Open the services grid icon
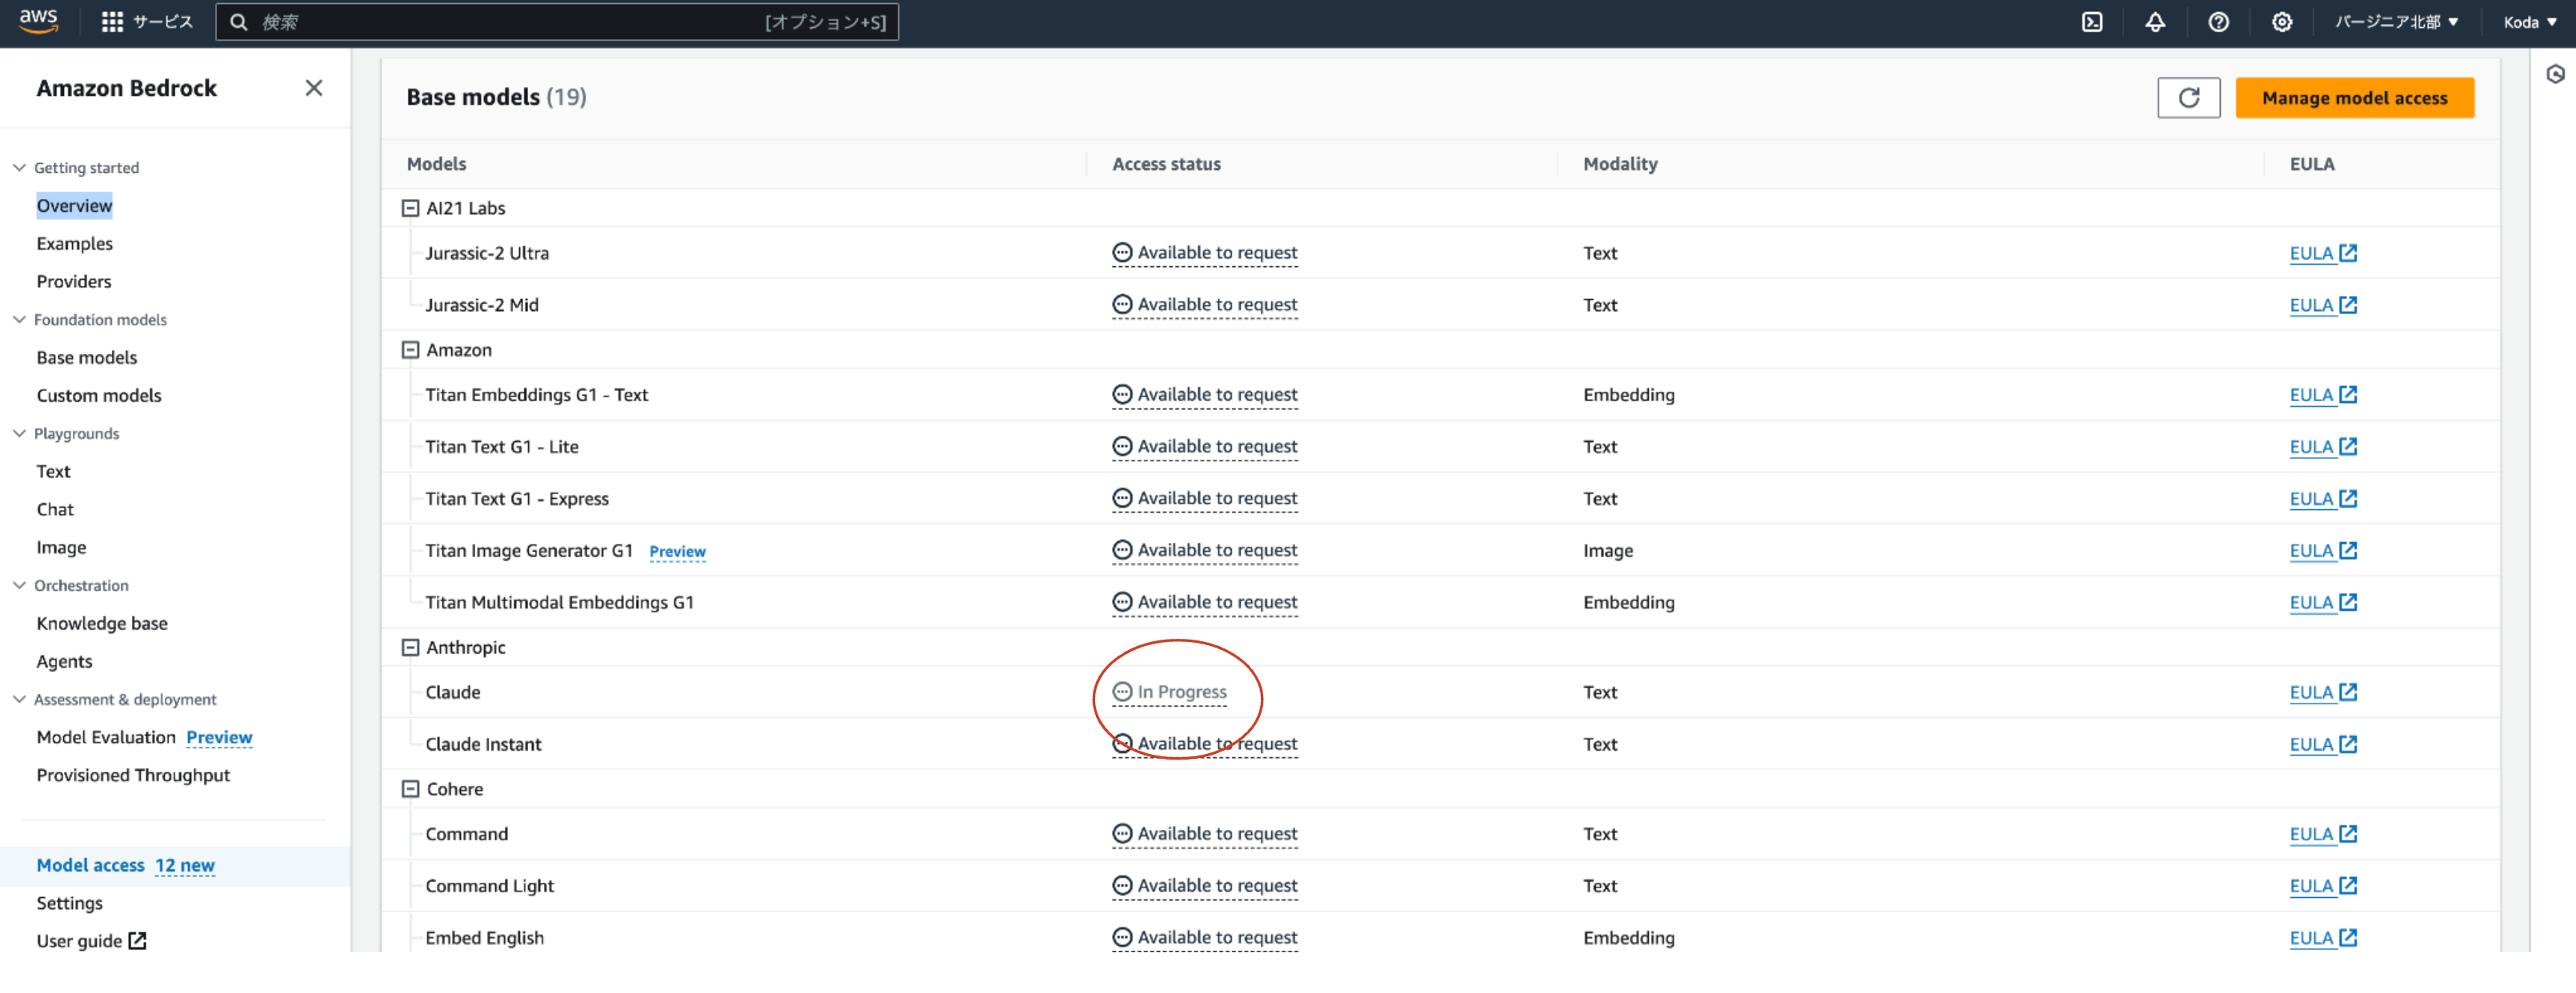Image resolution: width=2576 pixels, height=993 pixels. (112, 22)
